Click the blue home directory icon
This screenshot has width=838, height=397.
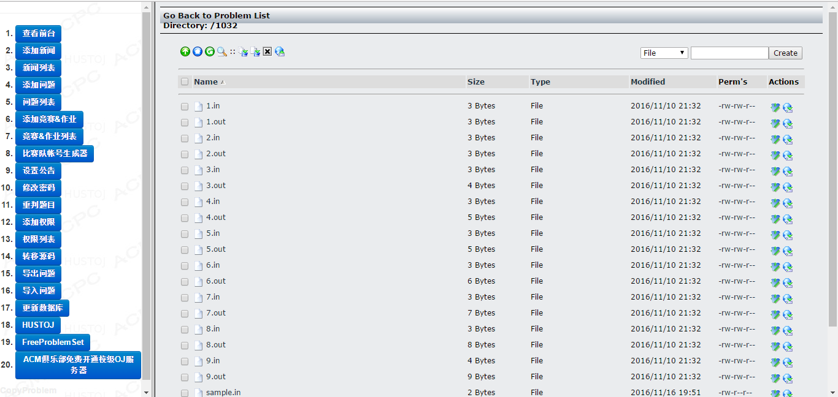pos(198,52)
